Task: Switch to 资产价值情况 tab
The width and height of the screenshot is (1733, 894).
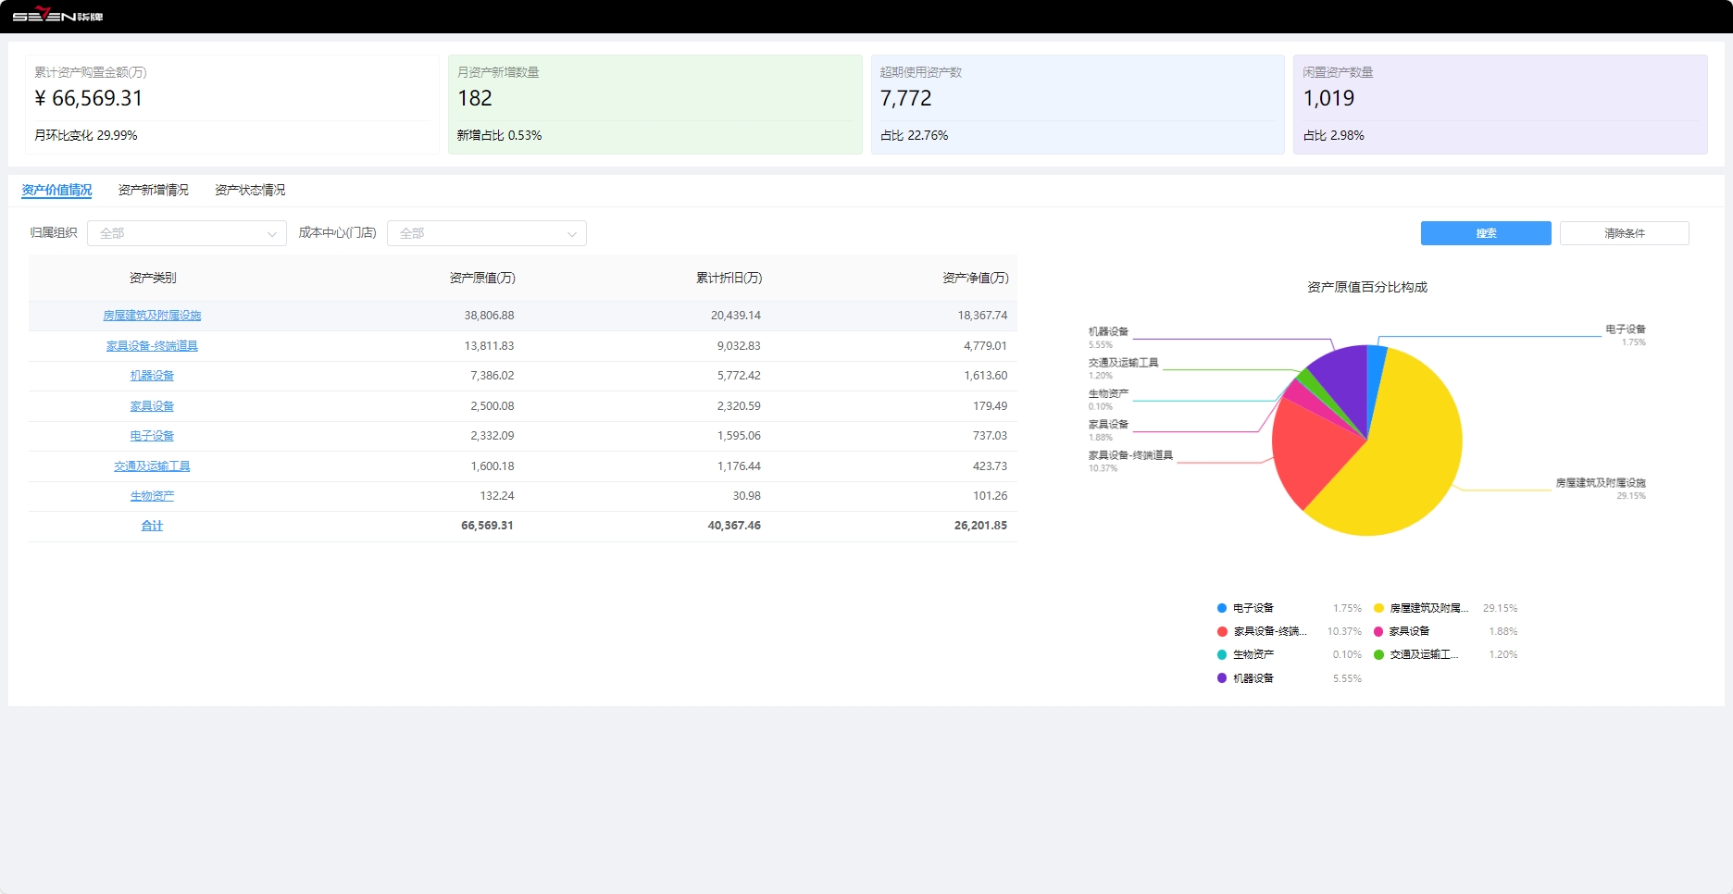Action: 56,190
